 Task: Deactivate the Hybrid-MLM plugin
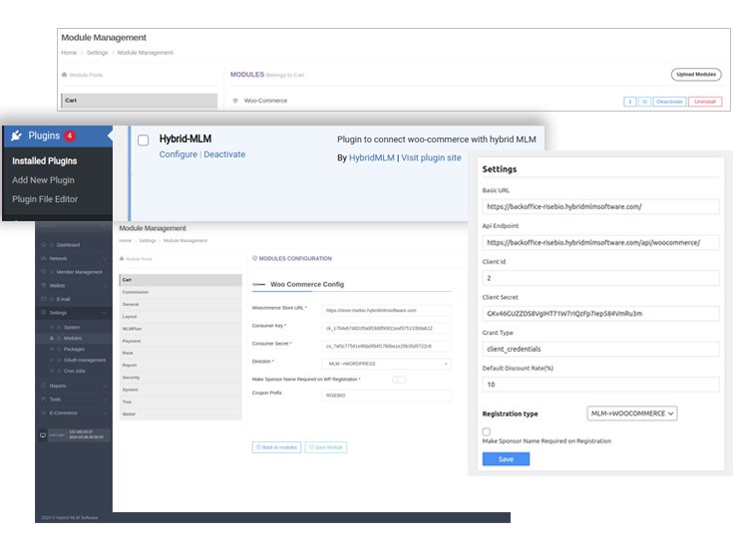224,154
